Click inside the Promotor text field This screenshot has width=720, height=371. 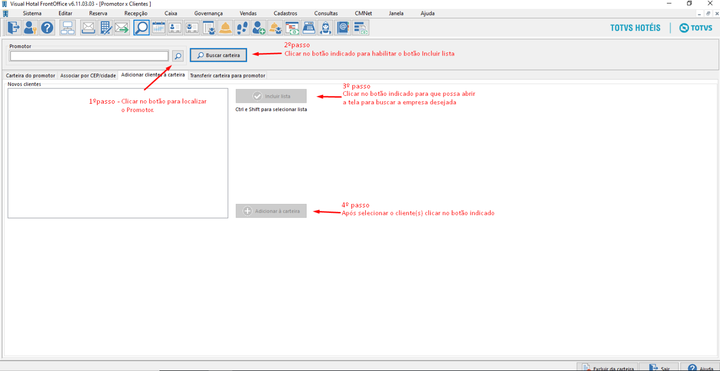(89, 56)
